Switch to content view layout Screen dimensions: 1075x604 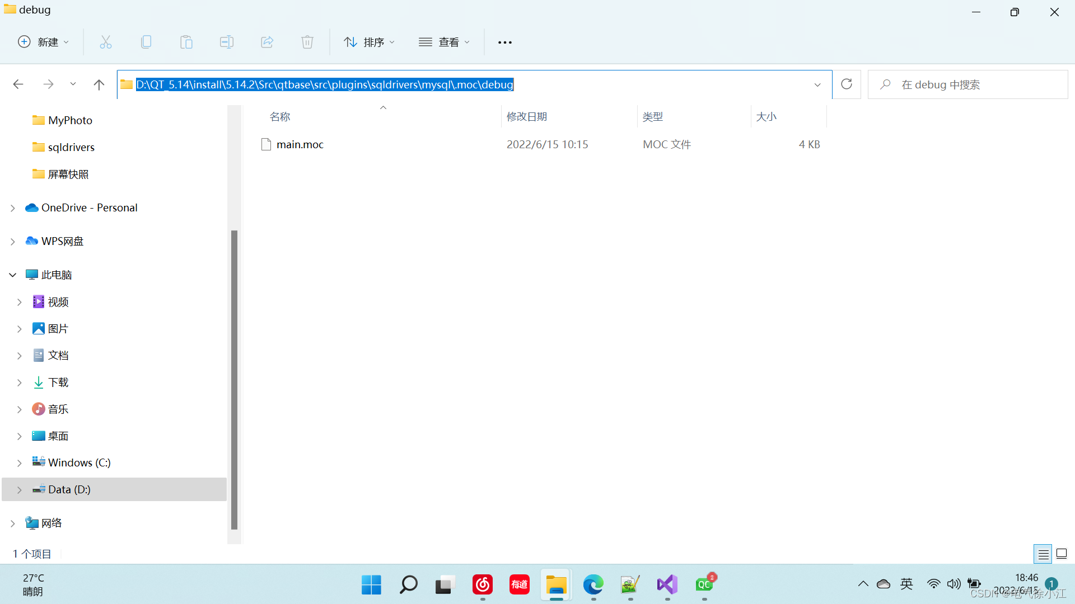pos(1062,554)
